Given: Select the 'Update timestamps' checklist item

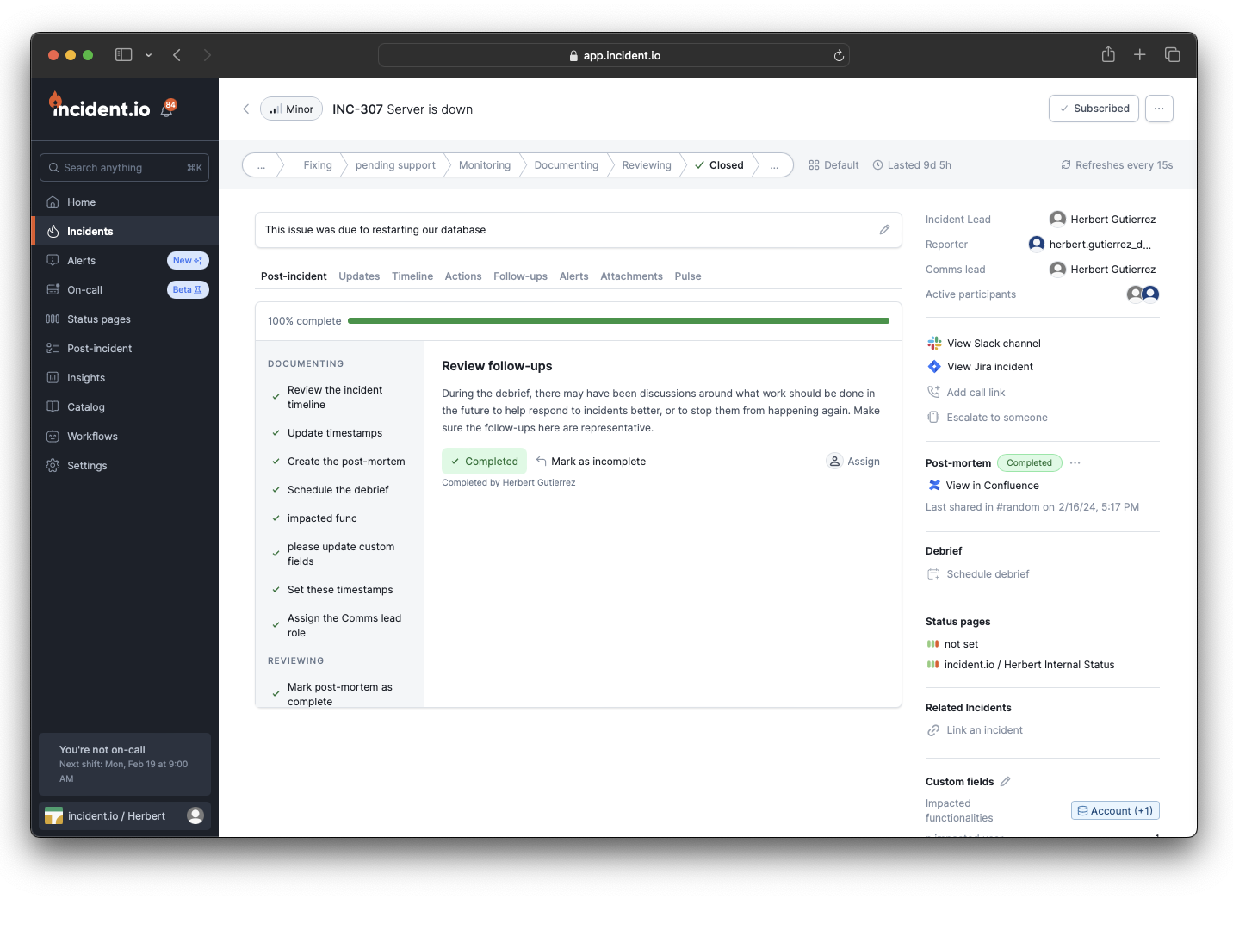Looking at the screenshot, I should [335, 433].
